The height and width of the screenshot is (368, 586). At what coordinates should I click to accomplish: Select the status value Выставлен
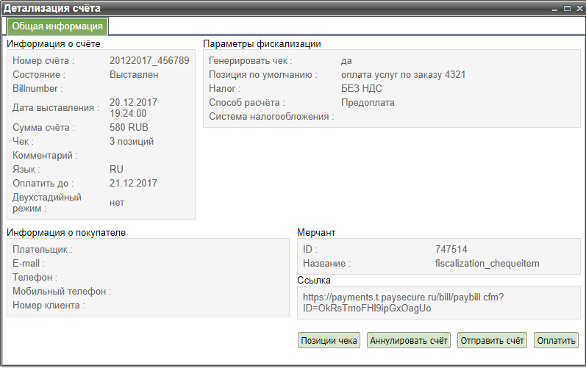(133, 75)
